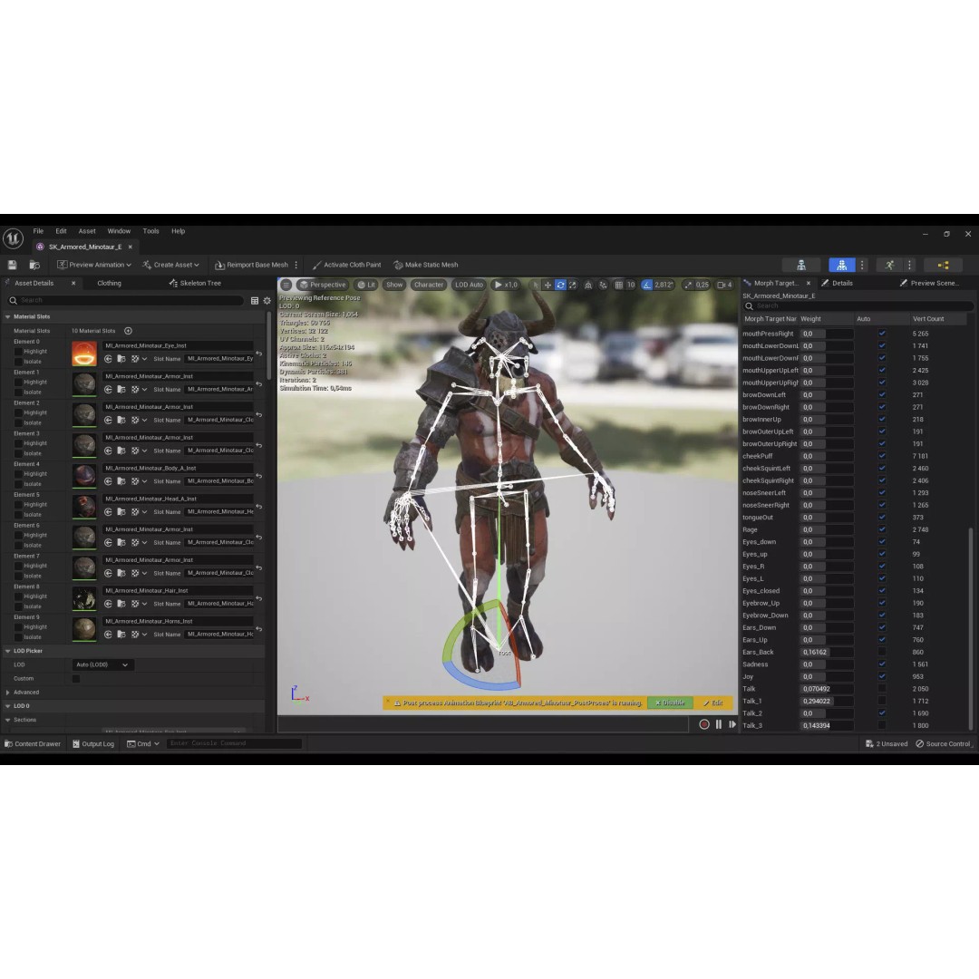Click the camera speed icon
The height and width of the screenshot is (979, 979).
(722, 285)
